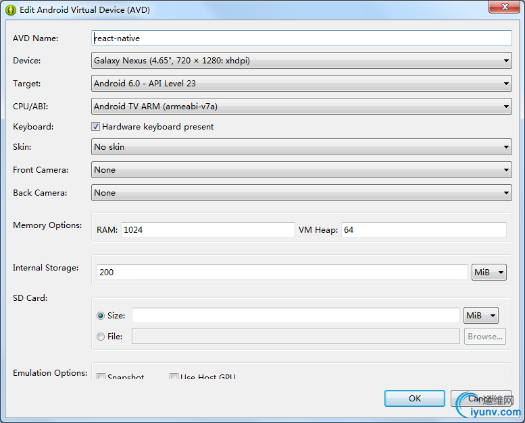Click the RAM input field
525x423 pixels.
[207, 230]
